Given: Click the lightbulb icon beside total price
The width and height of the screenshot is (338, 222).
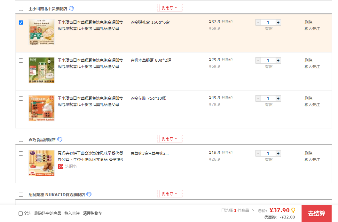Looking at the screenshot, I should [x=293, y=210].
